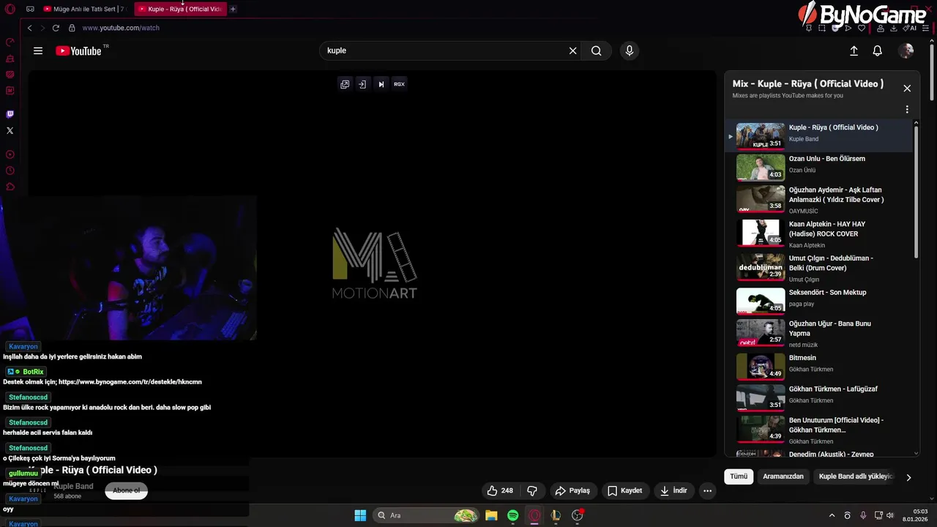Open the Kuple Band channel link
The width and height of the screenshot is (937, 527).
pos(73,486)
